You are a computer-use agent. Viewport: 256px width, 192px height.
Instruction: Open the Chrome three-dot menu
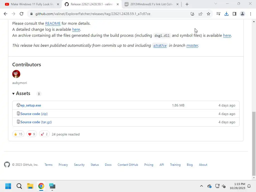click(250, 14)
